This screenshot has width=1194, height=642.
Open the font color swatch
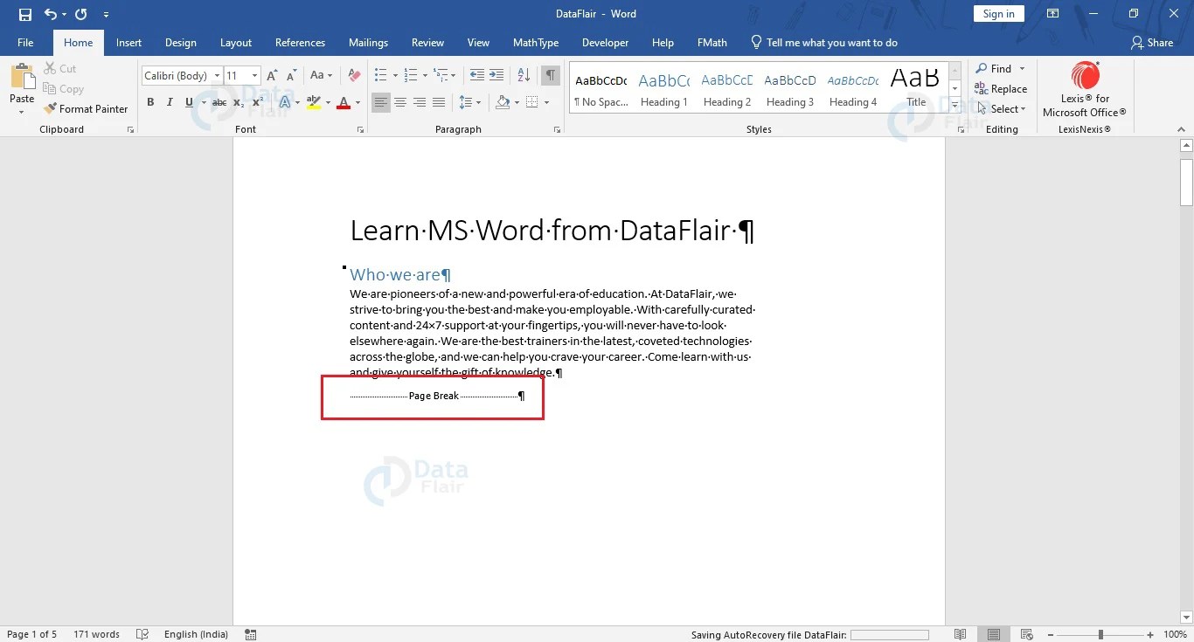[344, 102]
